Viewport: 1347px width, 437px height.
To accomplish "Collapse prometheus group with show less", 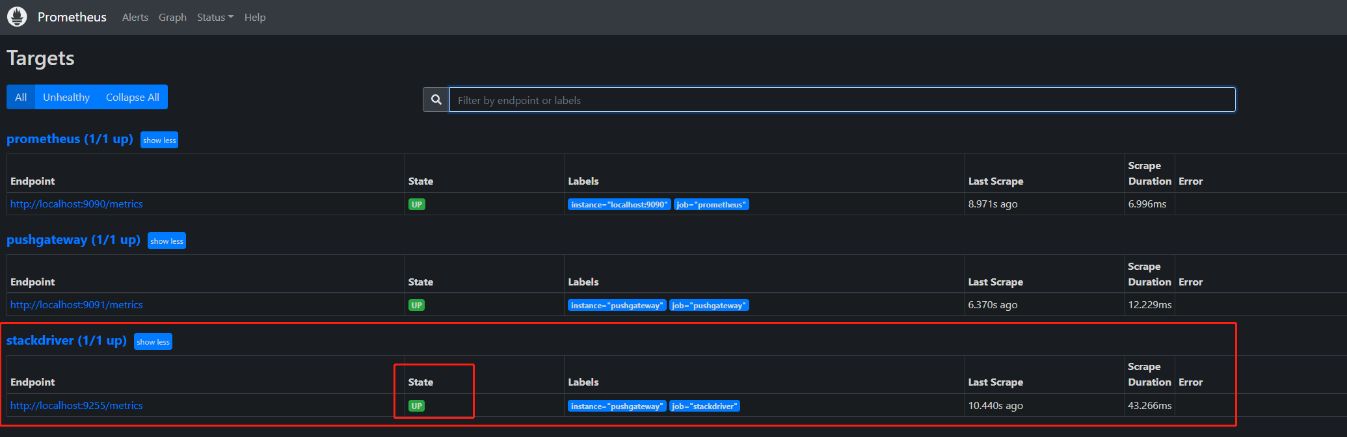I will (159, 140).
